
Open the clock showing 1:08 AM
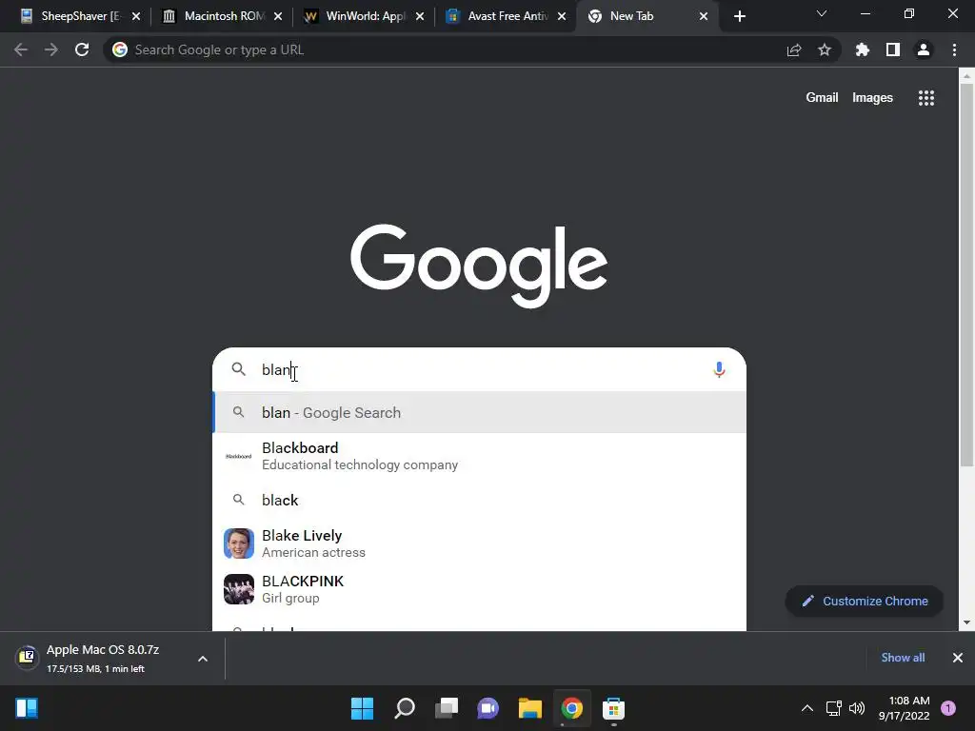905,708
